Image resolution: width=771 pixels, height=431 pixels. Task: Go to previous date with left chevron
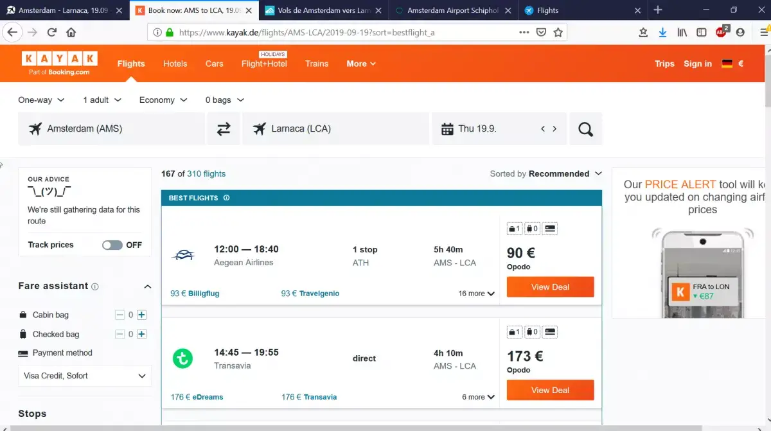[x=543, y=128]
